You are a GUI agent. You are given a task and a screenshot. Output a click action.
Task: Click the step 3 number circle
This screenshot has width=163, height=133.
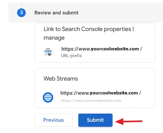(x=21, y=13)
